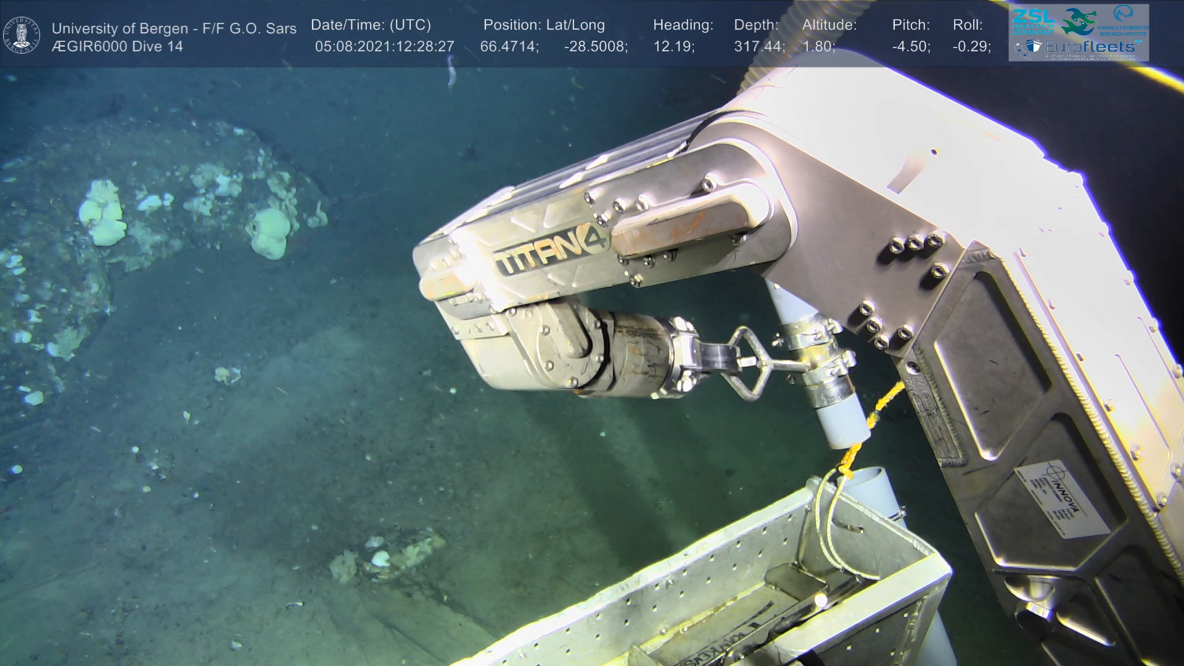Click the Date/Time (UTC) label

tap(371, 25)
